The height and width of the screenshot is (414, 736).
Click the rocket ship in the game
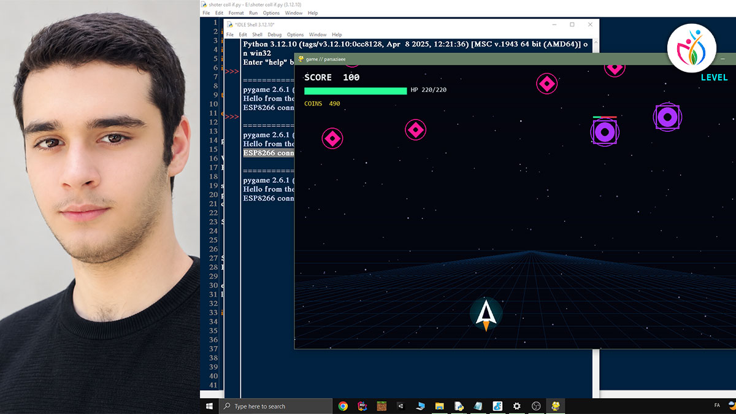pyautogui.click(x=486, y=314)
